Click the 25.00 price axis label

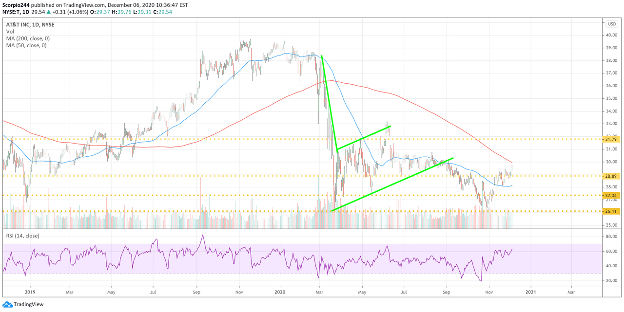pyautogui.click(x=612, y=225)
